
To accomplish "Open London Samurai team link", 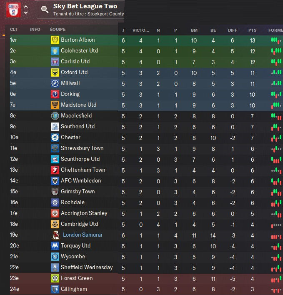I will coord(82,235).
